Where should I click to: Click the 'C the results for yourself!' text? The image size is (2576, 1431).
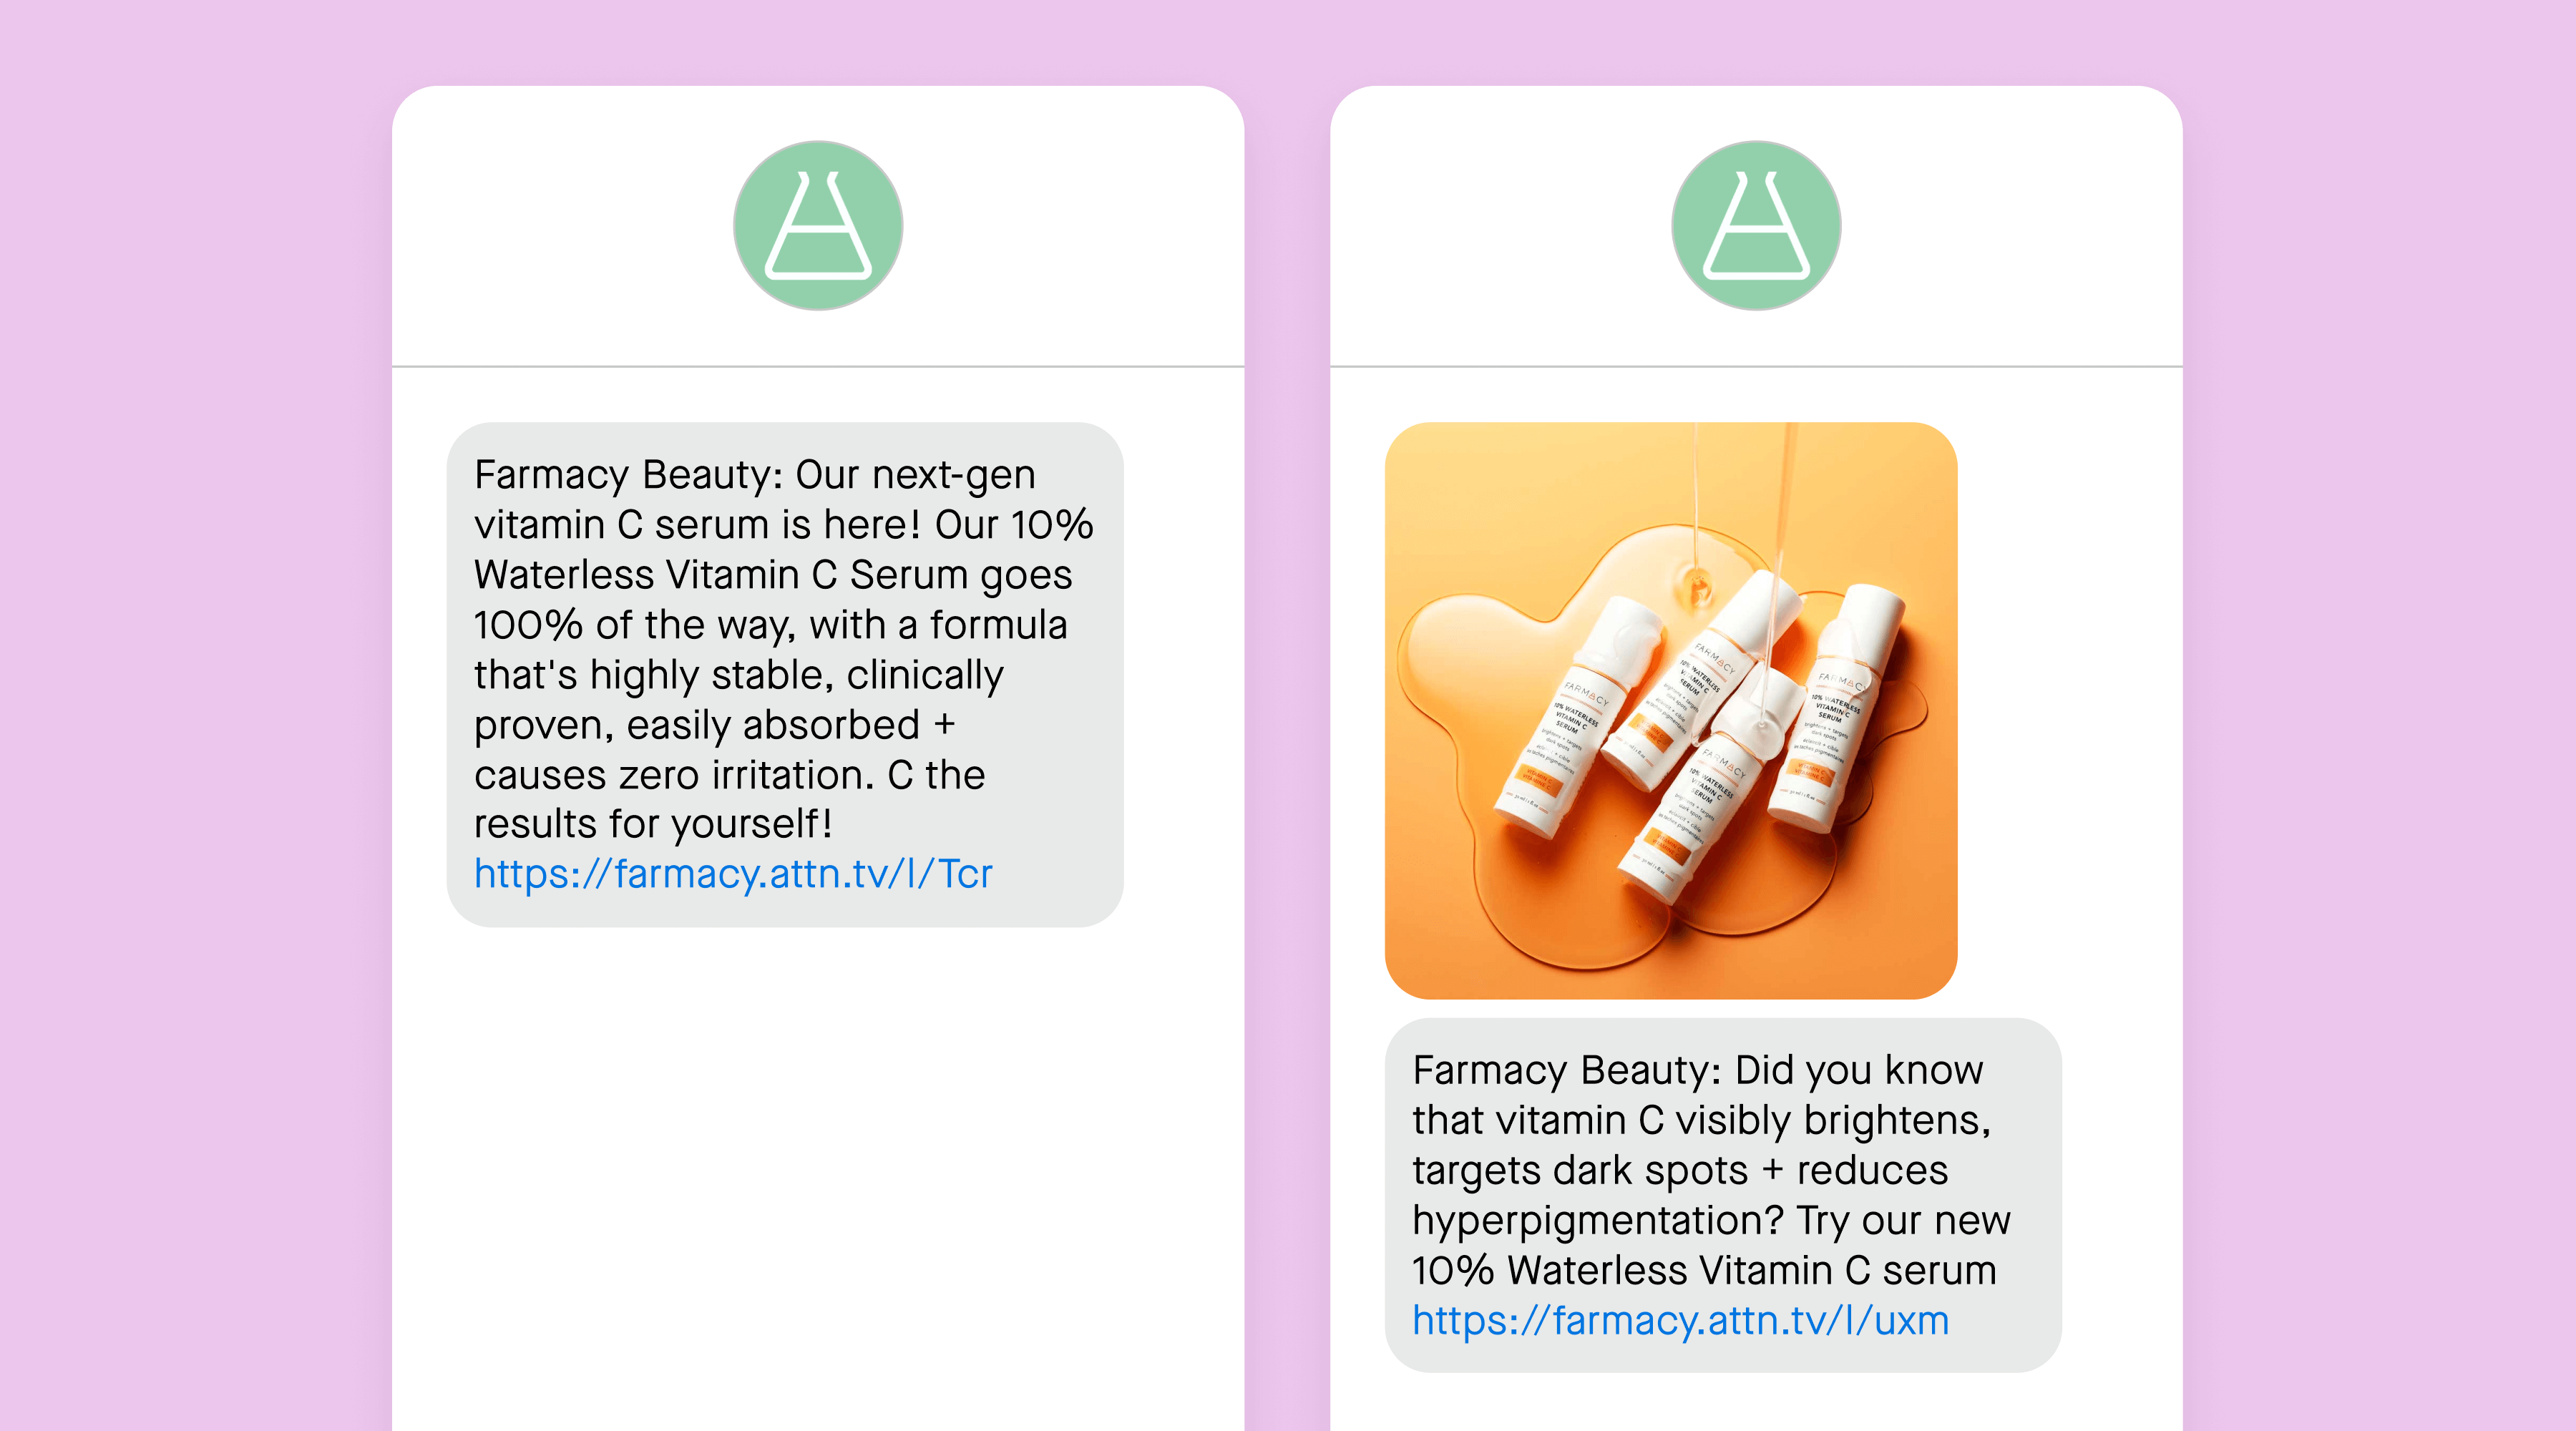point(730,800)
